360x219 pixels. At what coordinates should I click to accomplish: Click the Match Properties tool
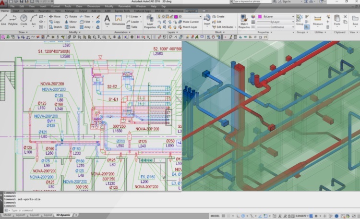244,20
